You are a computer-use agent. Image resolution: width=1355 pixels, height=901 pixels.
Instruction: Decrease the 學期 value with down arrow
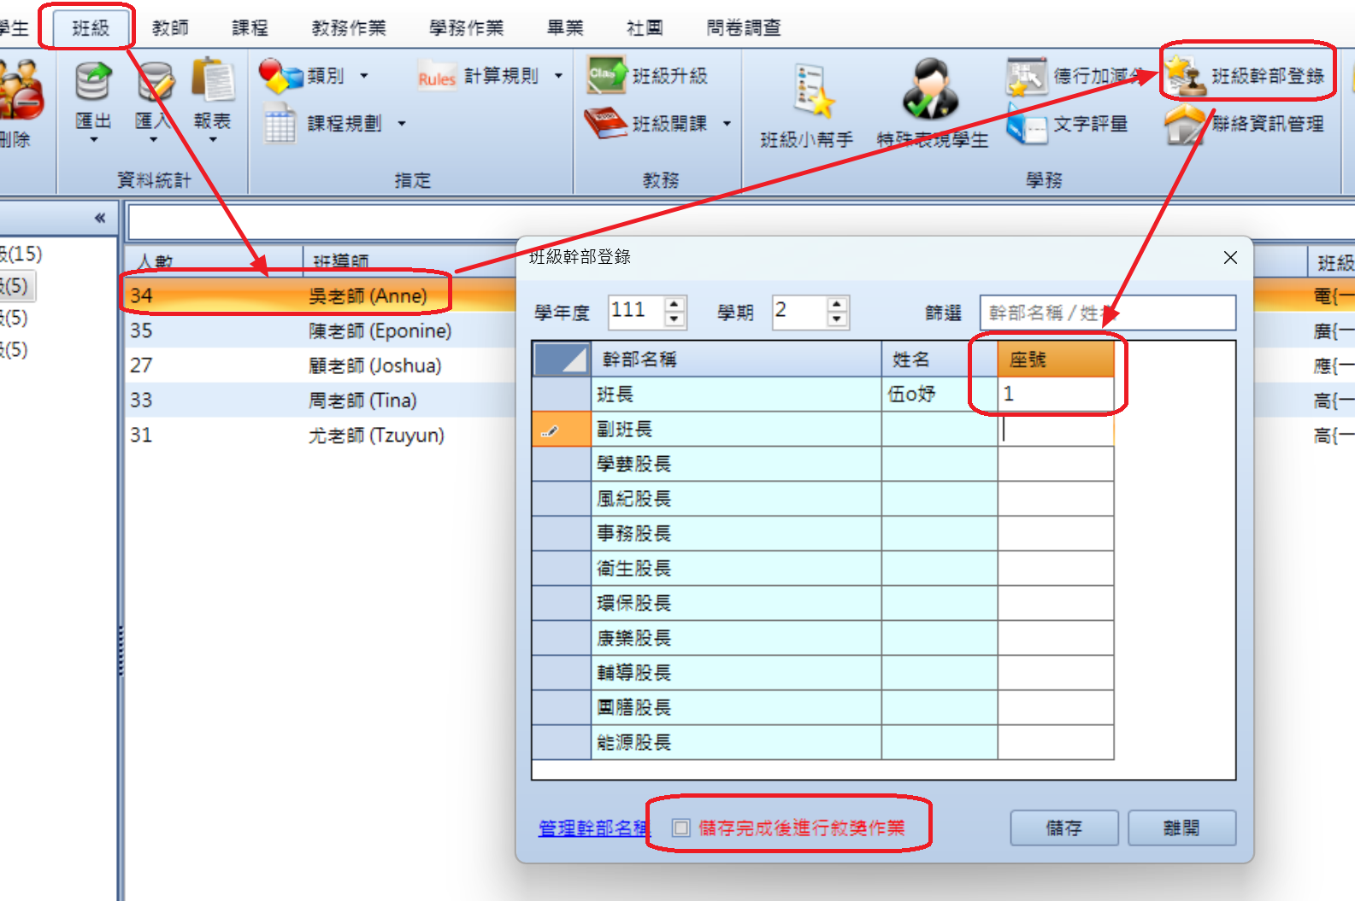tap(838, 319)
